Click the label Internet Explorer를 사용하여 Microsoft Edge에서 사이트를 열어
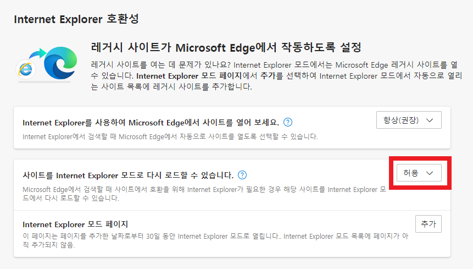This screenshot has width=473, height=269. coord(151,123)
